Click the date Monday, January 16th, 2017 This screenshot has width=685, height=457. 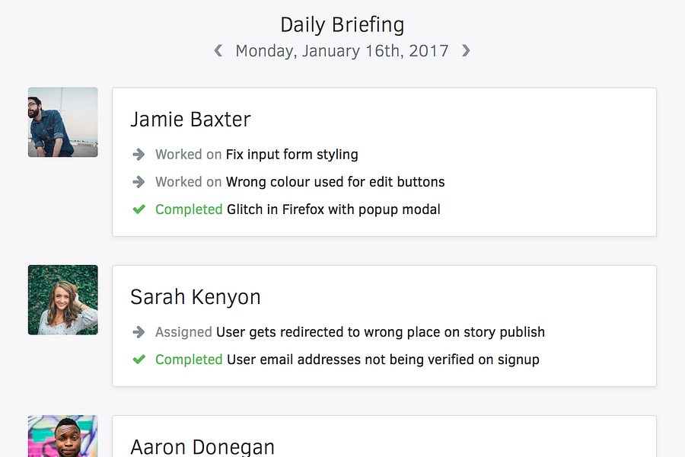342,51
